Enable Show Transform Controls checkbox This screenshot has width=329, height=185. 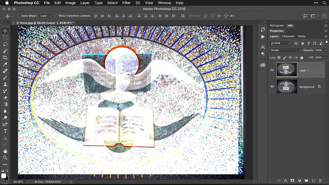(x=56, y=16)
